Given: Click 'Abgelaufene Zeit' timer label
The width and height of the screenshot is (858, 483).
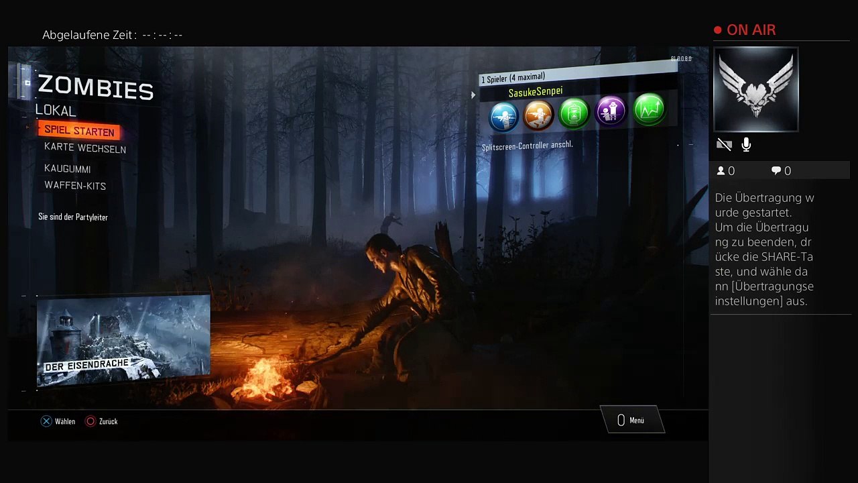Looking at the screenshot, I should click(89, 35).
